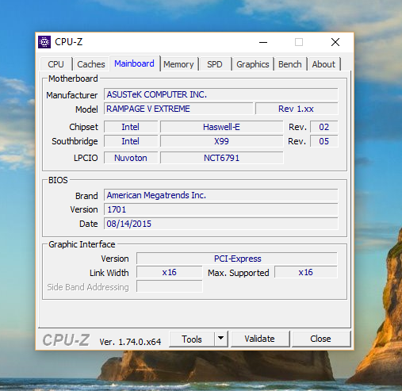This screenshot has width=402, height=391.
Task: Switch to the Graphics tab
Action: (253, 64)
